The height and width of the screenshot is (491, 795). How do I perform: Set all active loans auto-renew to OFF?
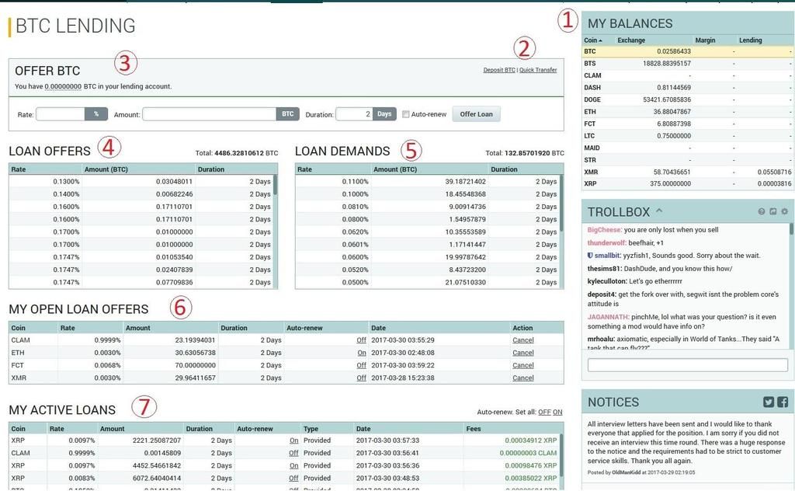544,412
